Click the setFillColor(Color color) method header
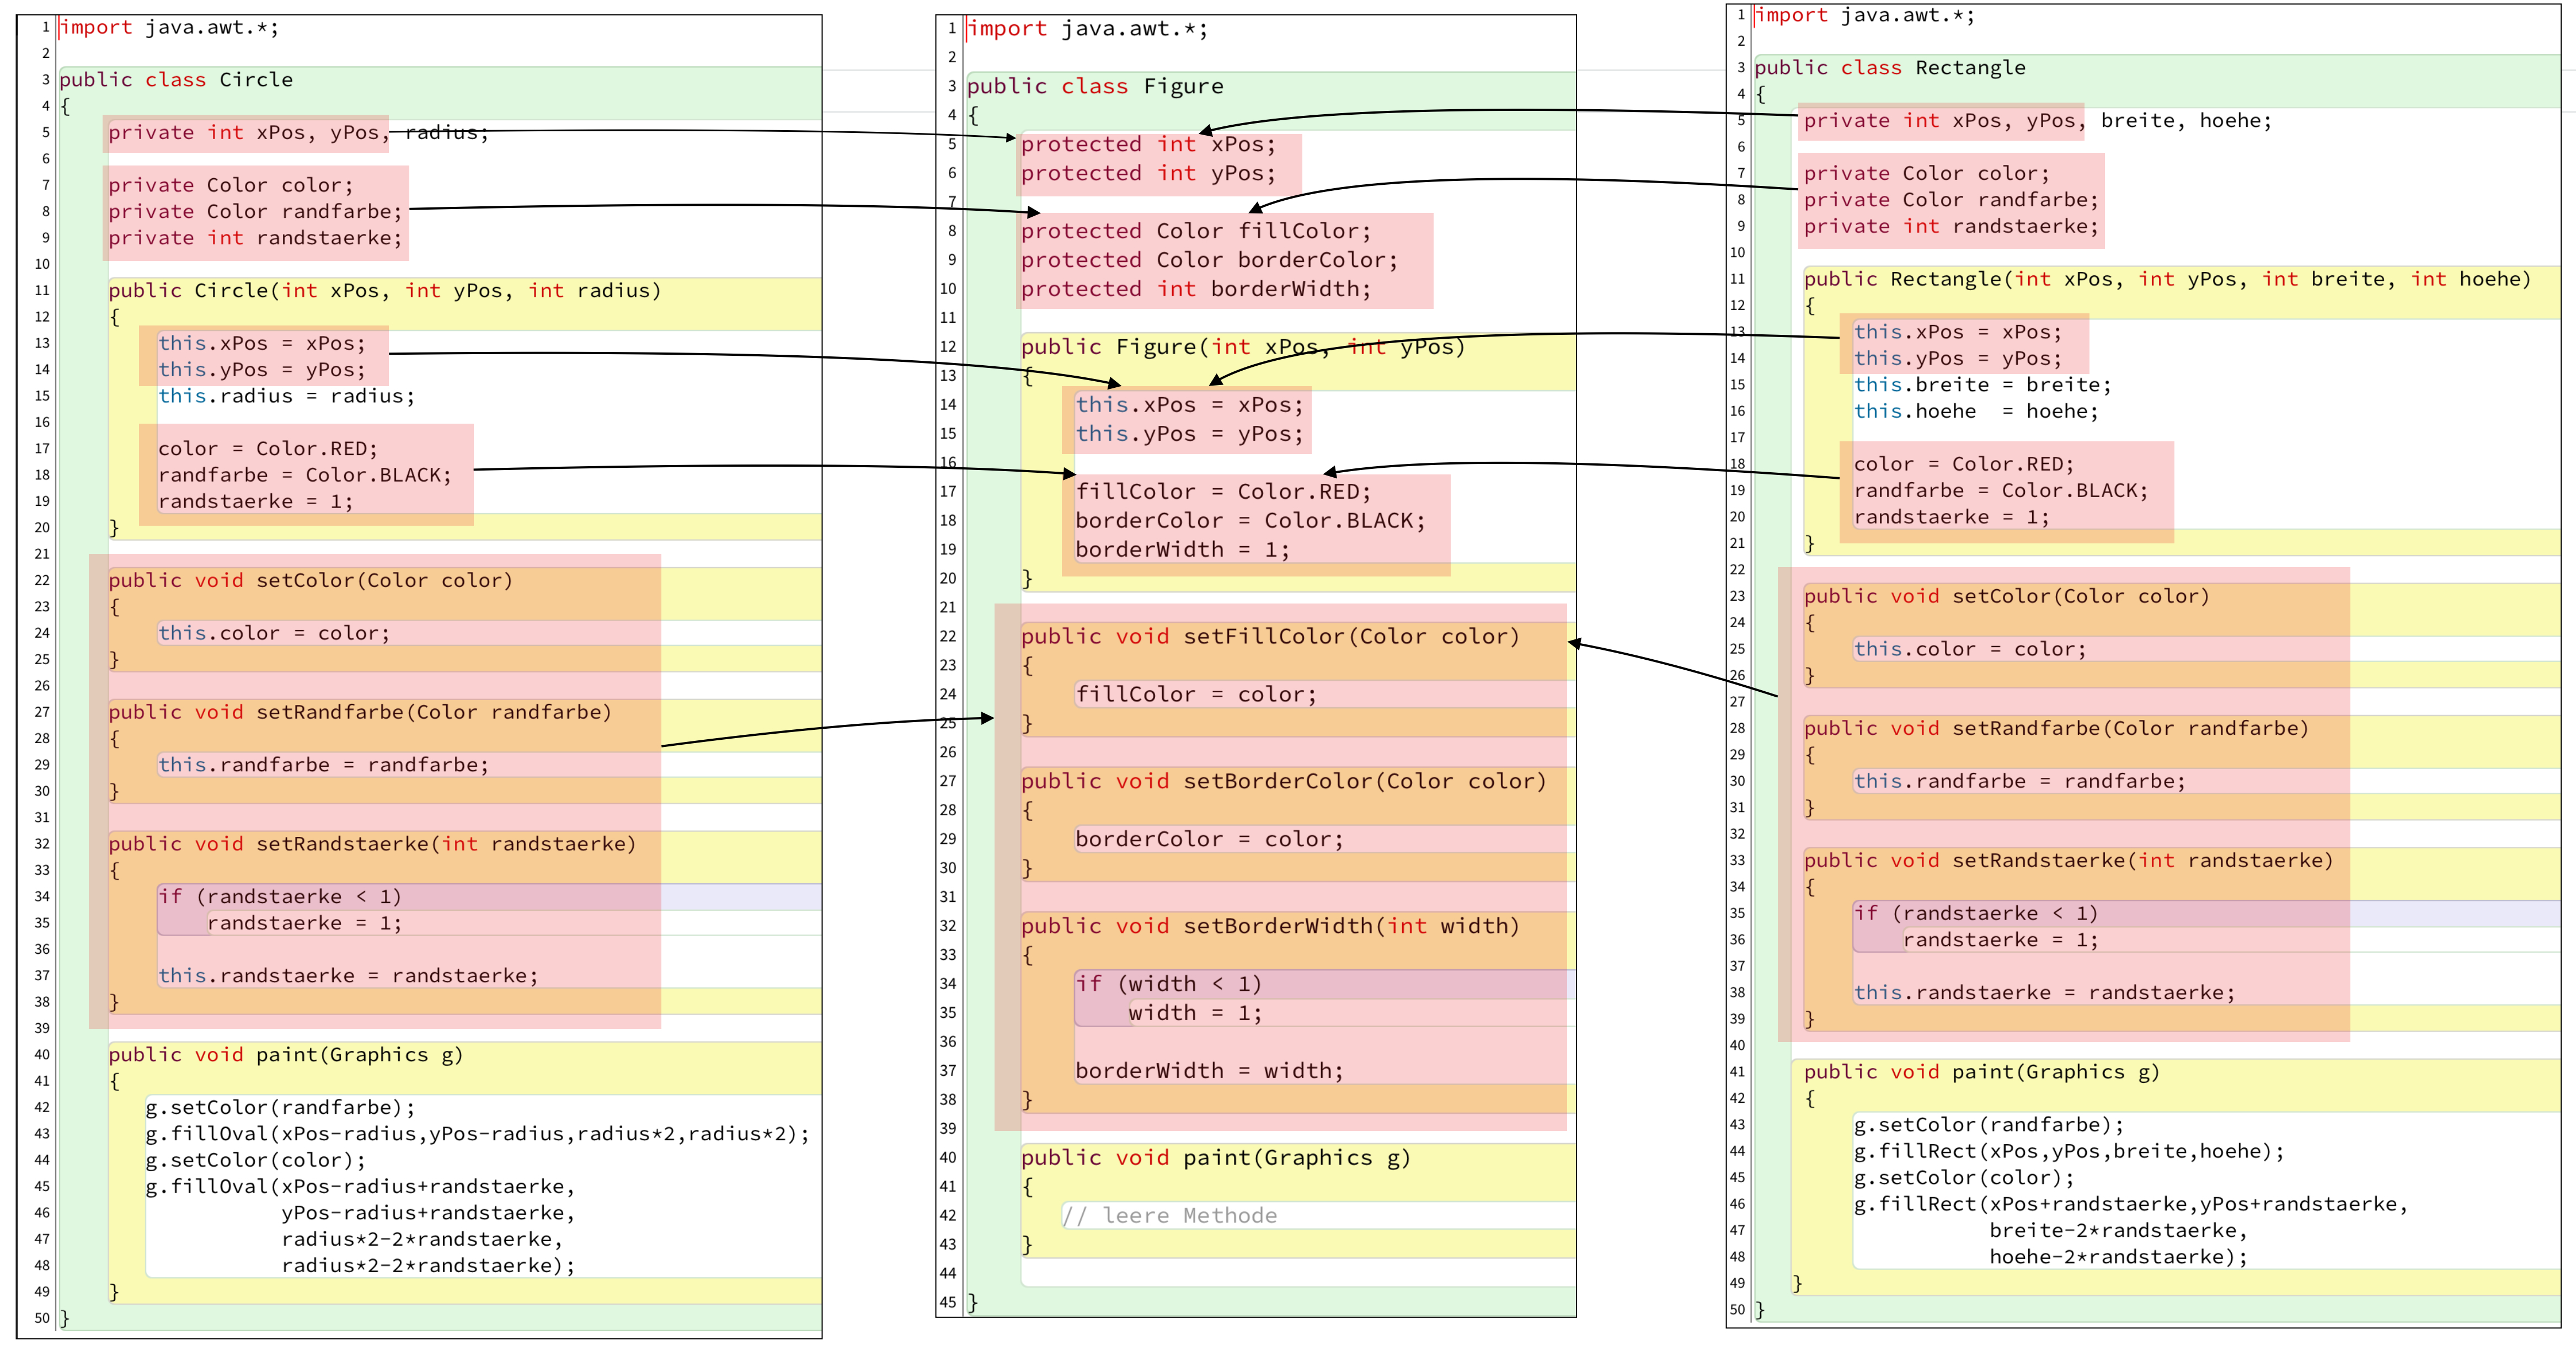The height and width of the screenshot is (1367, 2576). click(x=1270, y=637)
